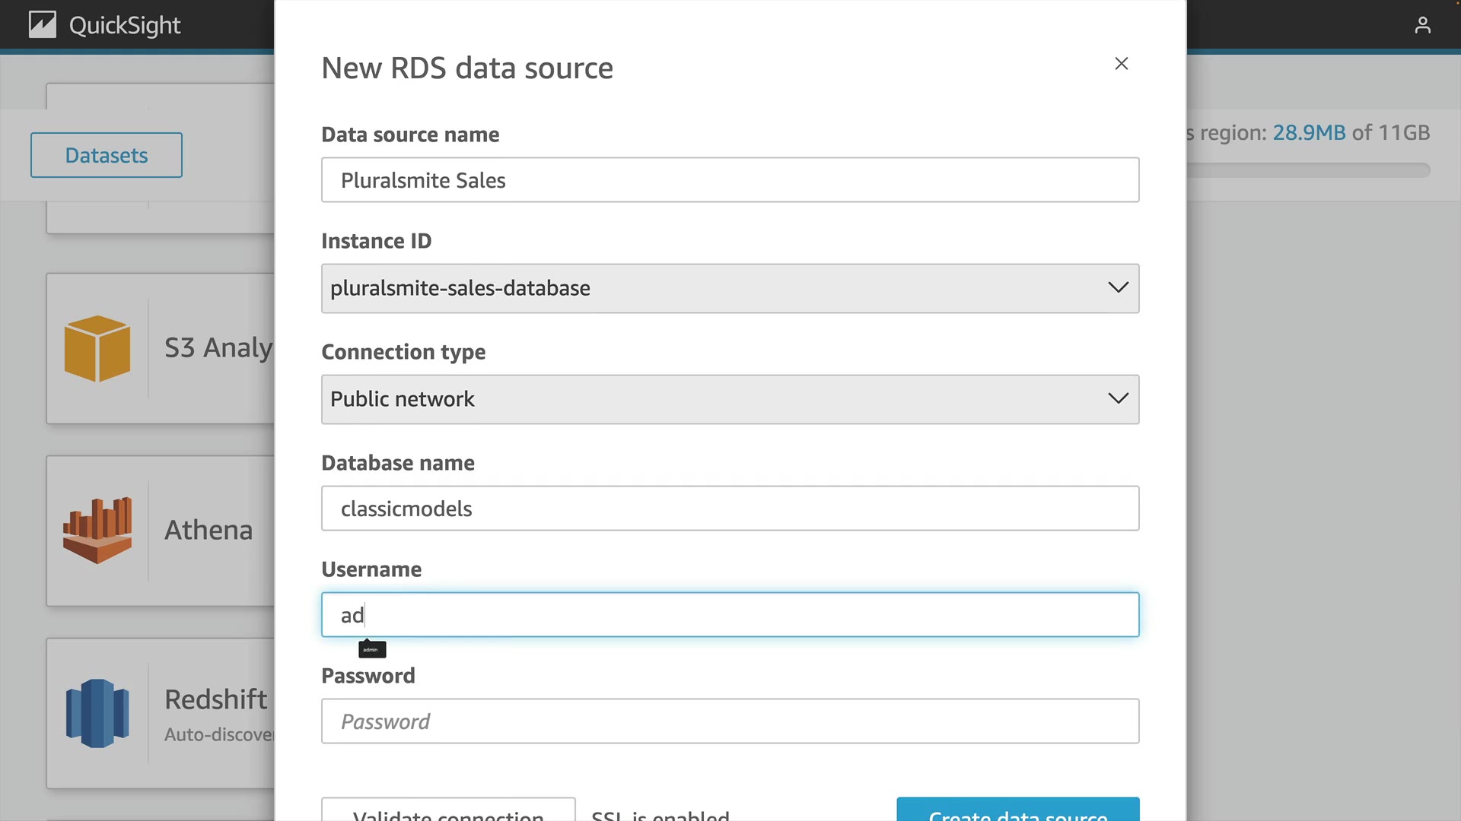Close the New RDS data source dialog

coord(1121,64)
